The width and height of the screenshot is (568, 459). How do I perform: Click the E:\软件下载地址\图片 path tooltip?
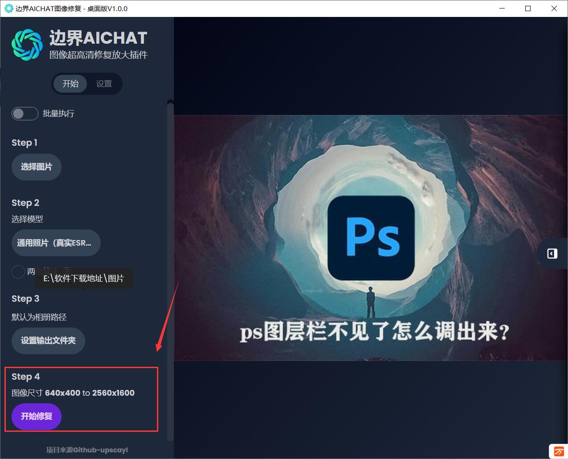(84, 279)
